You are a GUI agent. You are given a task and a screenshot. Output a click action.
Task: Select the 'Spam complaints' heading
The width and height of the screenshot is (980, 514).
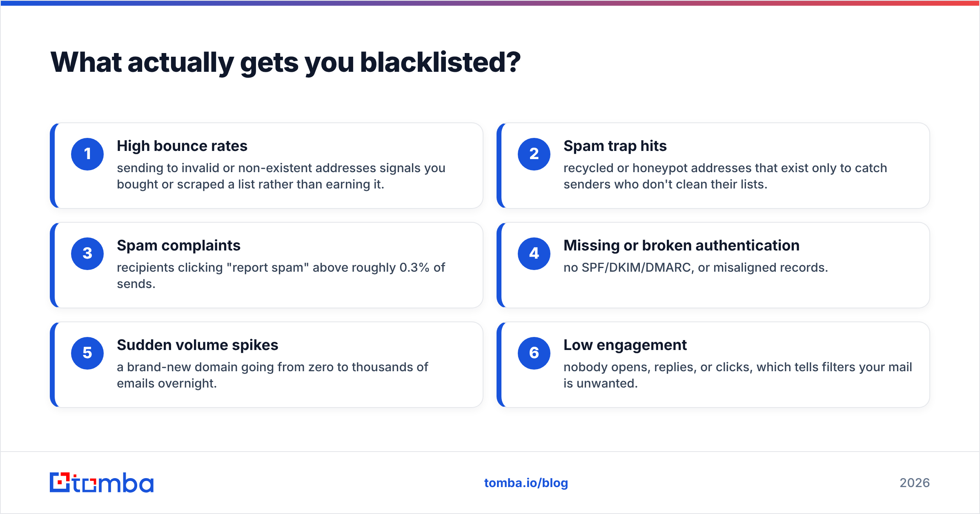pyautogui.click(x=178, y=246)
